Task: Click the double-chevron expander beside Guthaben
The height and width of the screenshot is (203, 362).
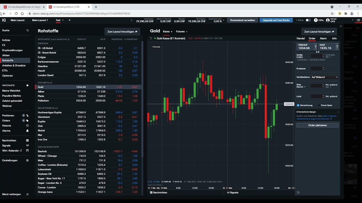Action: coord(131,20)
